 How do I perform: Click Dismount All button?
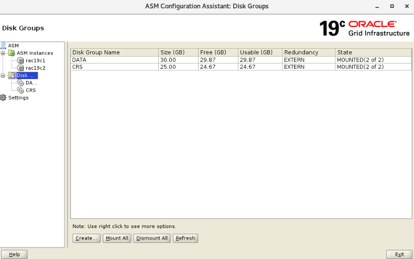[x=152, y=238]
